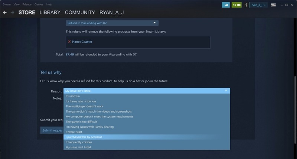
Task: Click the red X beside Planet Coaster
Action: [x=69, y=42]
